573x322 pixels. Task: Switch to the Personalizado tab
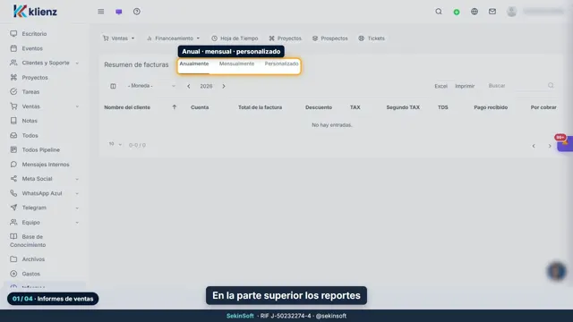pyautogui.click(x=281, y=64)
